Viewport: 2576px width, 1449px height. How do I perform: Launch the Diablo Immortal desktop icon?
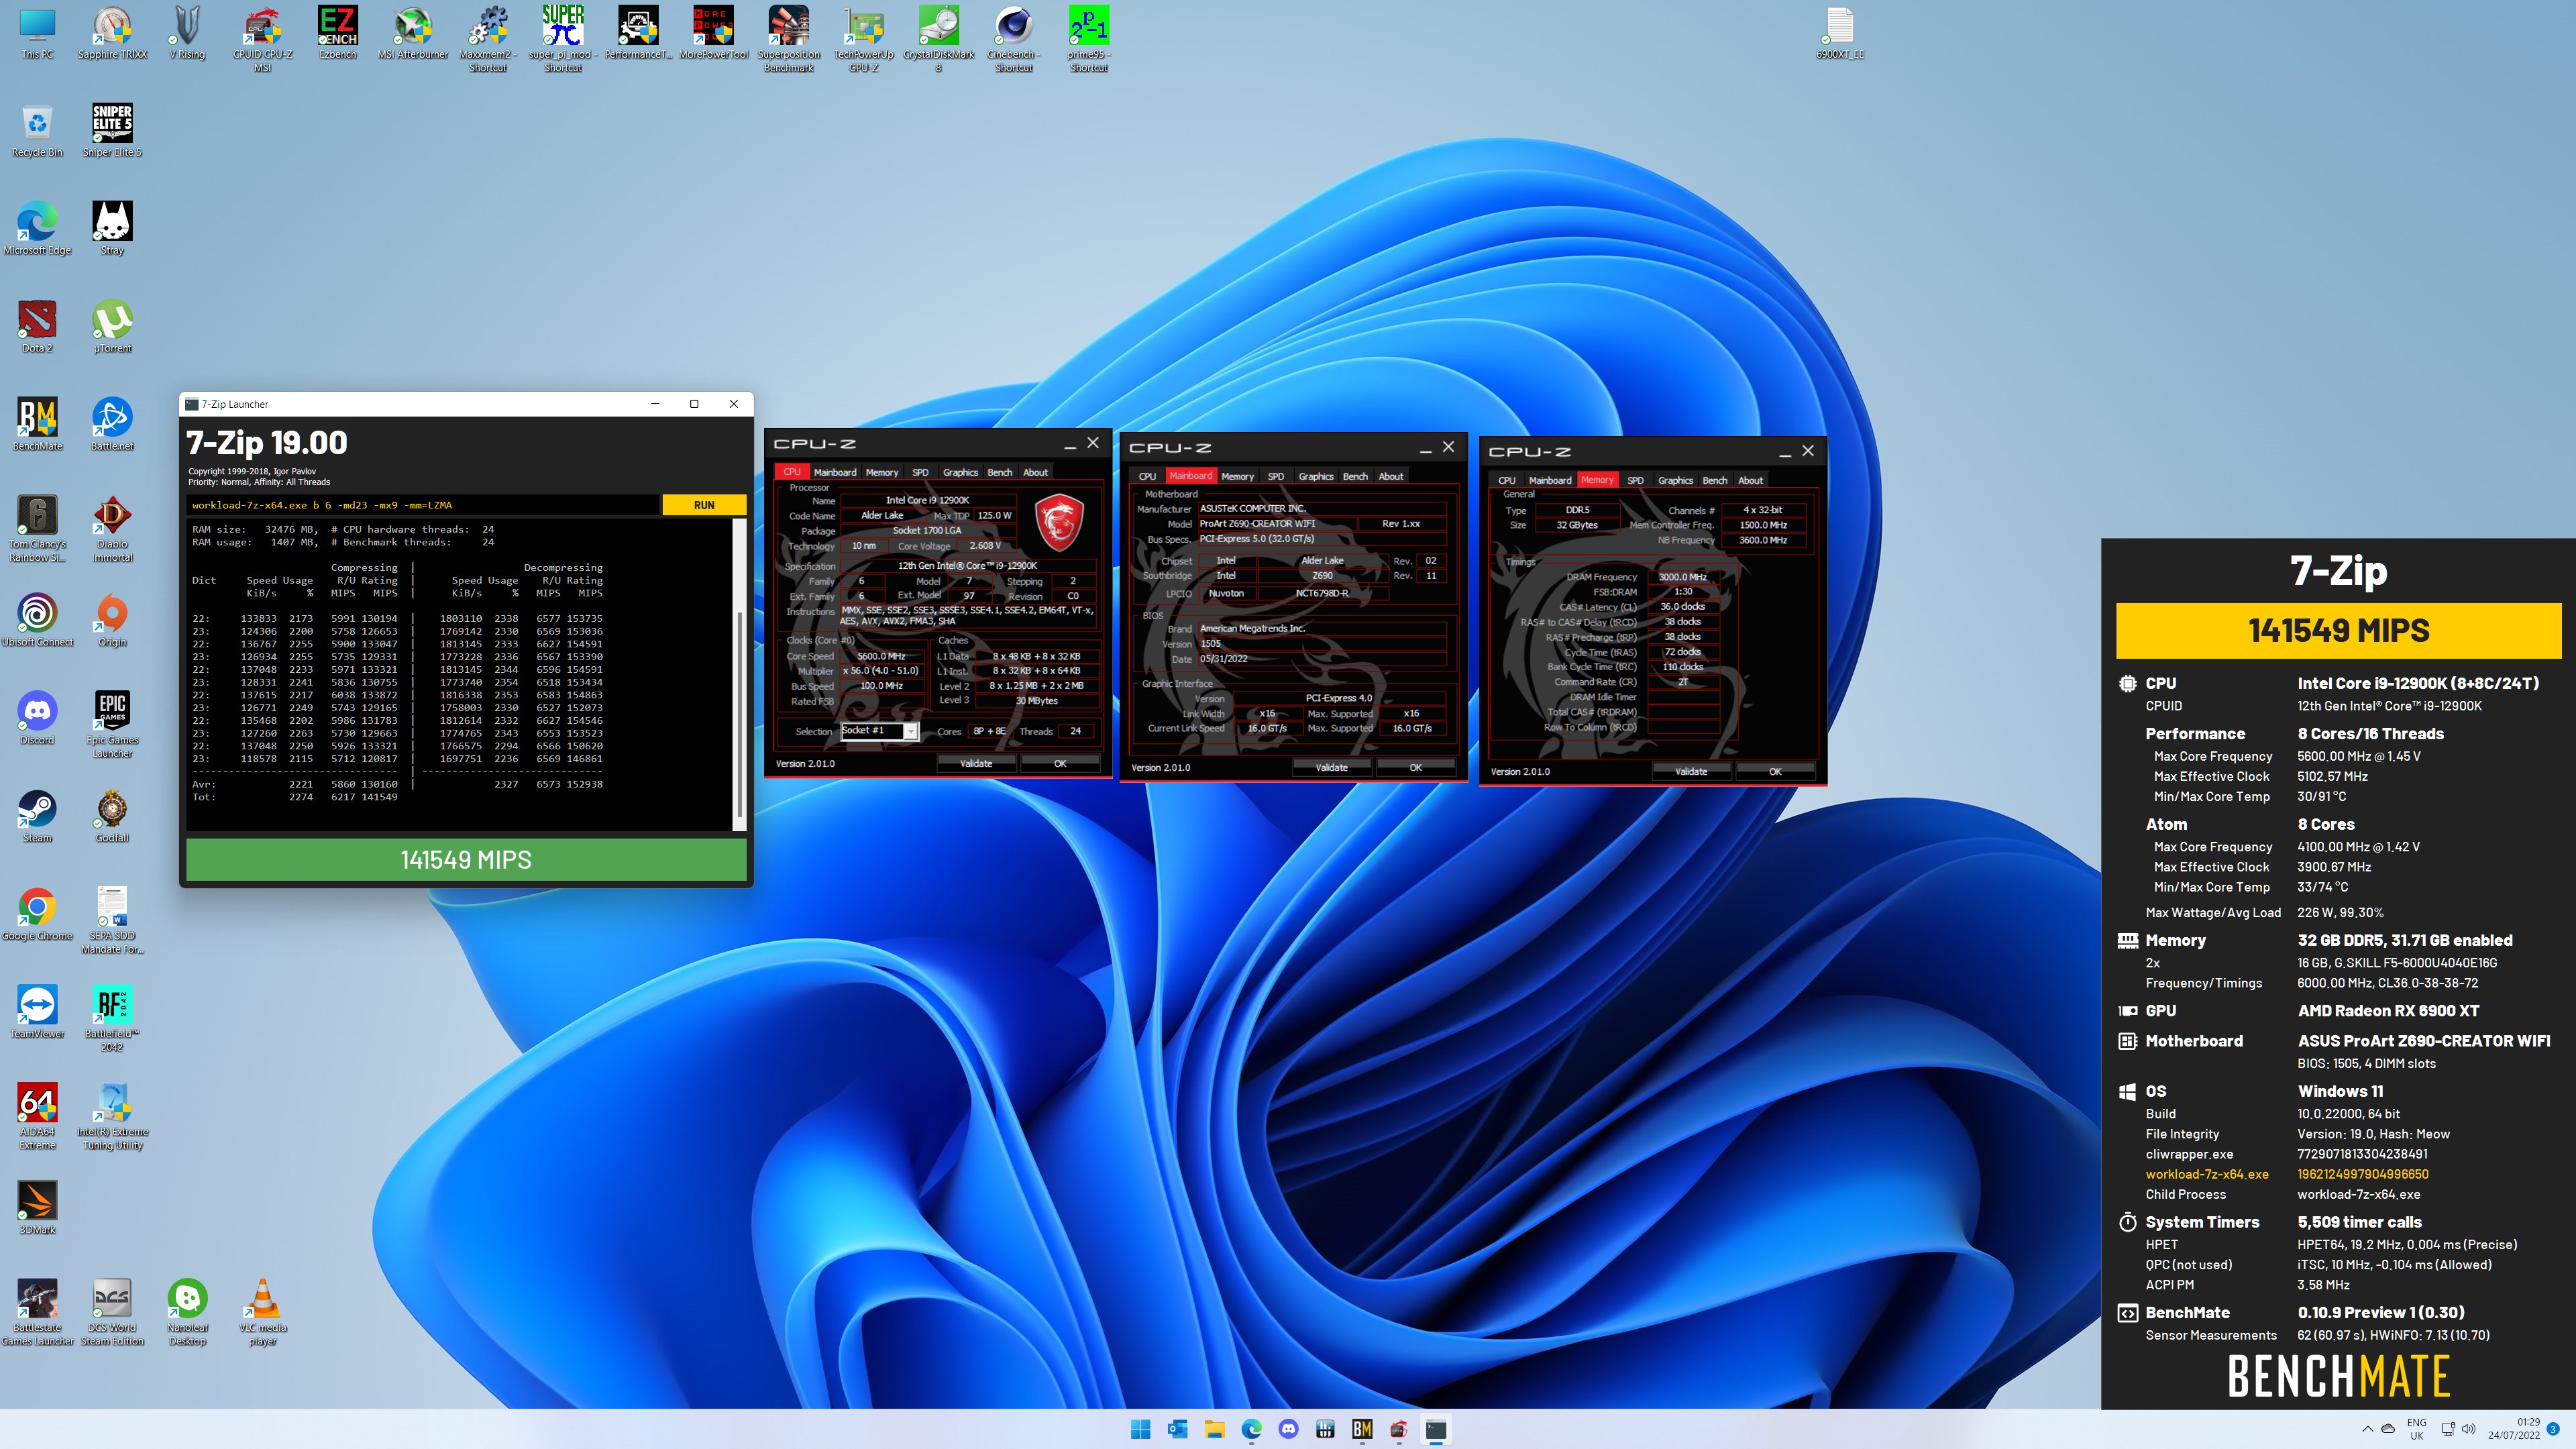[x=112, y=528]
